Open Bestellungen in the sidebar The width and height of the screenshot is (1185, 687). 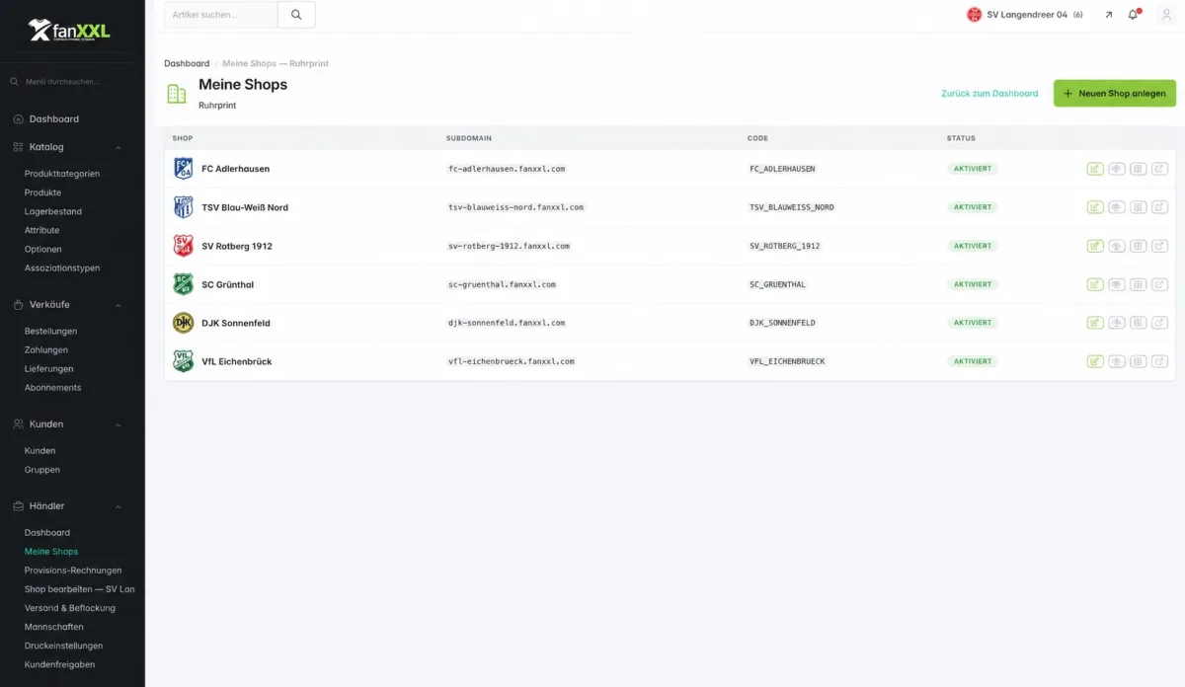coord(50,332)
